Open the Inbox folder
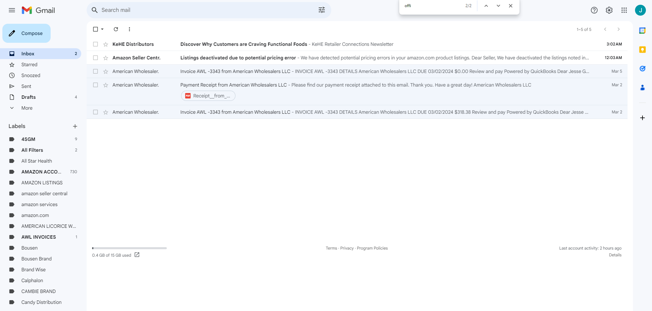 point(41,54)
